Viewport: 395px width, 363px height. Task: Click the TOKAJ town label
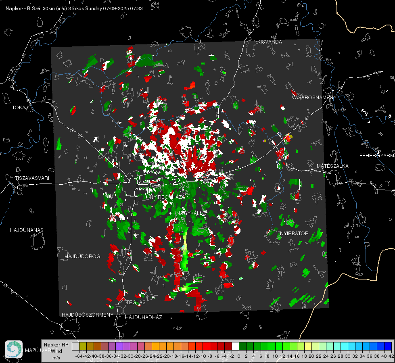[x=20, y=108]
